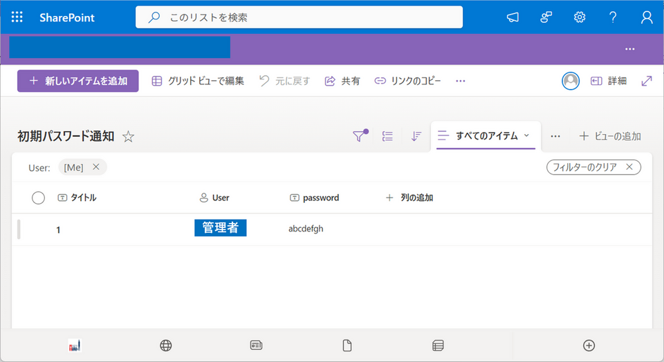Open the タイトル column header menu
This screenshot has height=362, width=664.
point(77,198)
